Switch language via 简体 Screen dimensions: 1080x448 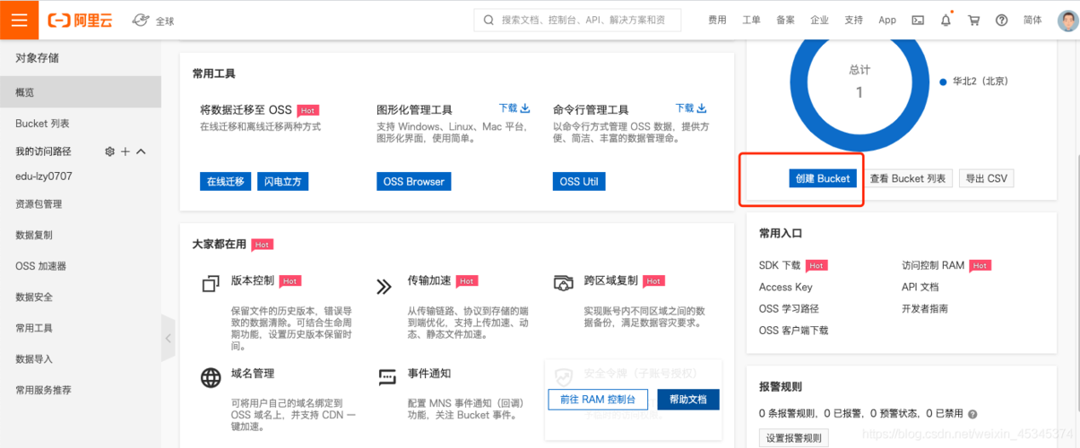tap(1032, 20)
